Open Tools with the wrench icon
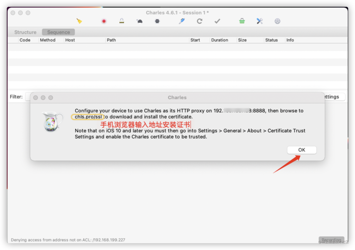Image resolution: width=355 pixels, height=250 pixels. tap(259, 21)
